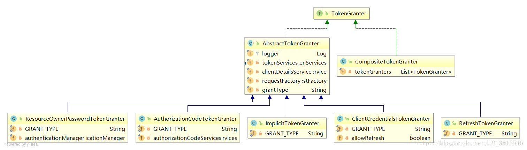527x150 pixels.
Task: Select GRANT_TYPE text in RefreshTokenGranter
Action: [x=475, y=133]
